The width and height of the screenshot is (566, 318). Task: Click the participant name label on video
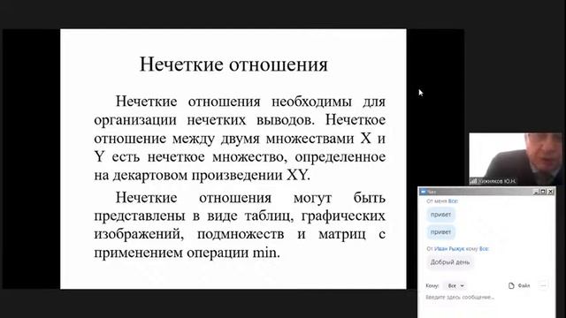[497, 181]
